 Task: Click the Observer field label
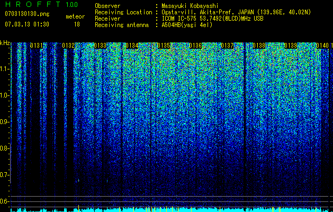tap(107, 6)
